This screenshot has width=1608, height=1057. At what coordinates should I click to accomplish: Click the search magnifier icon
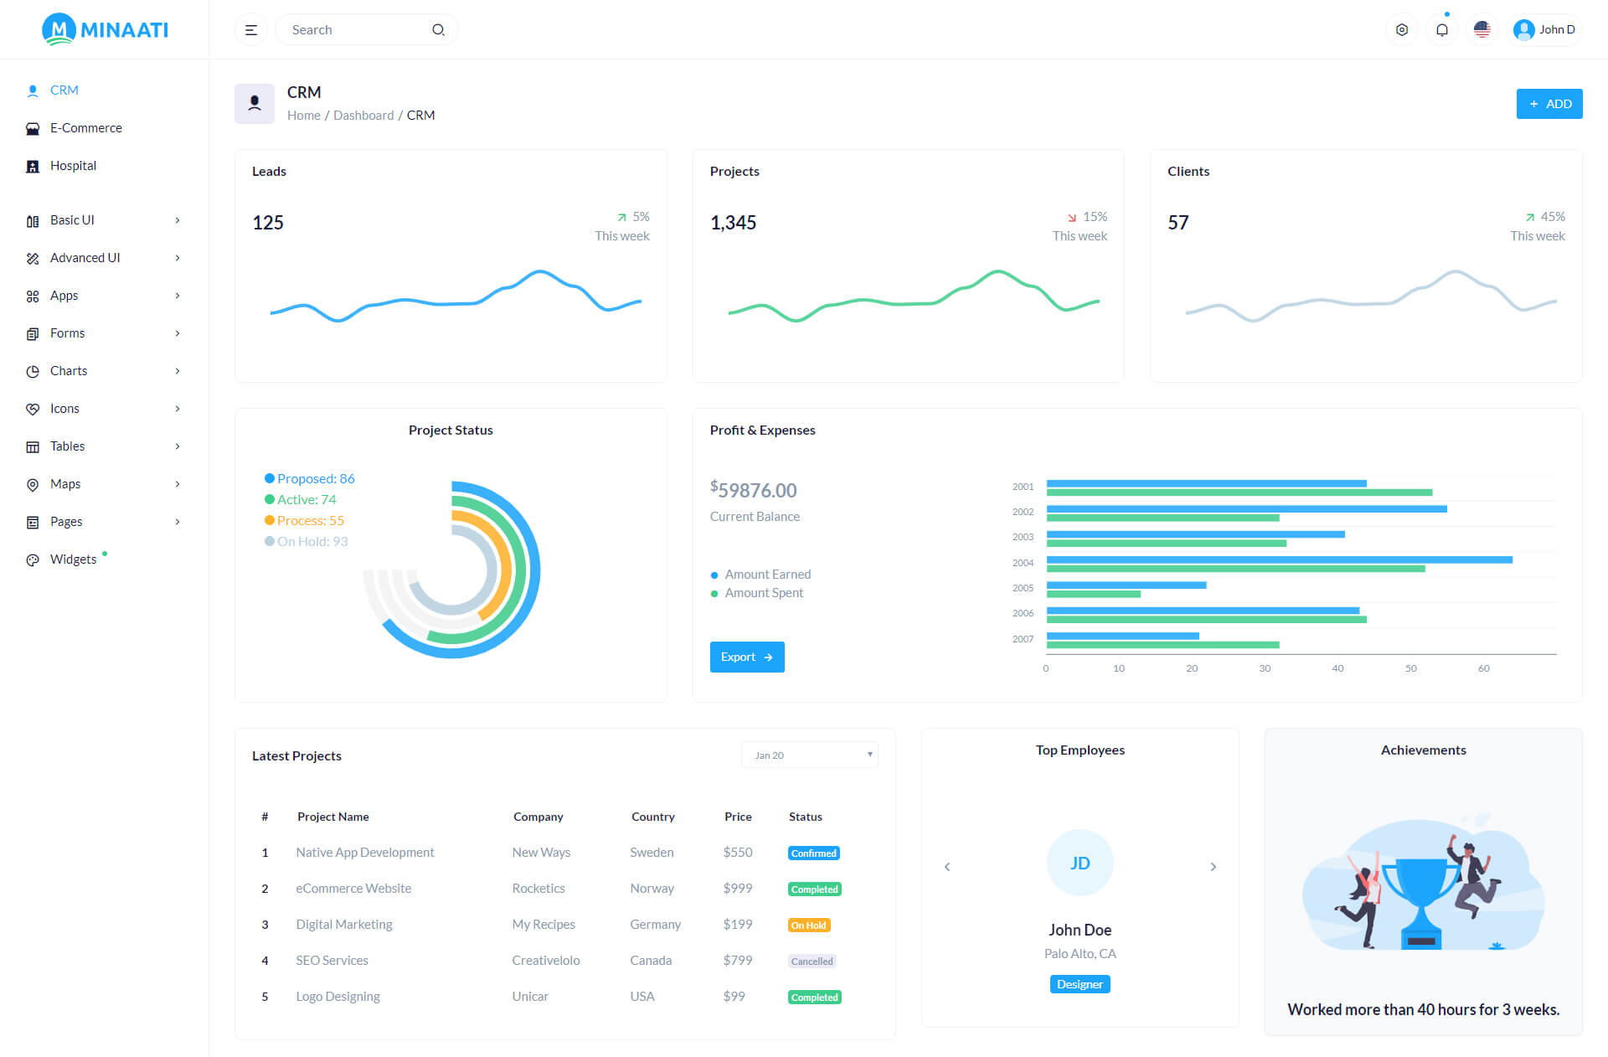pyautogui.click(x=438, y=30)
